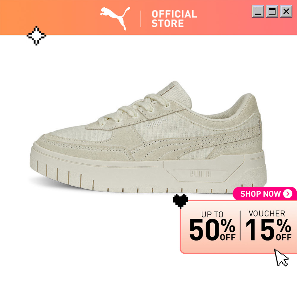297x297 pixels.
Task: Open the OFFICIAL STORE text link
Action: tap(174, 19)
